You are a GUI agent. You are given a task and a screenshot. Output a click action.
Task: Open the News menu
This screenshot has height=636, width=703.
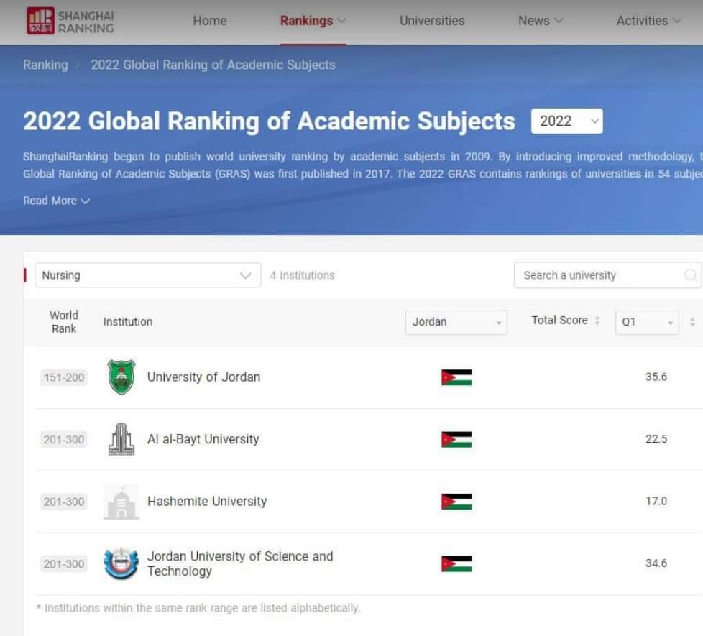541,21
